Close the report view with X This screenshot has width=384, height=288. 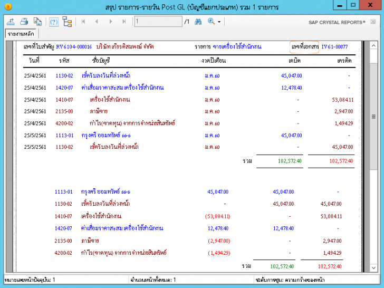[373, 22]
